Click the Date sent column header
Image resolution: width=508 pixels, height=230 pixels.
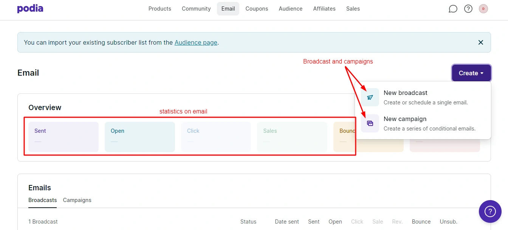[287, 222]
